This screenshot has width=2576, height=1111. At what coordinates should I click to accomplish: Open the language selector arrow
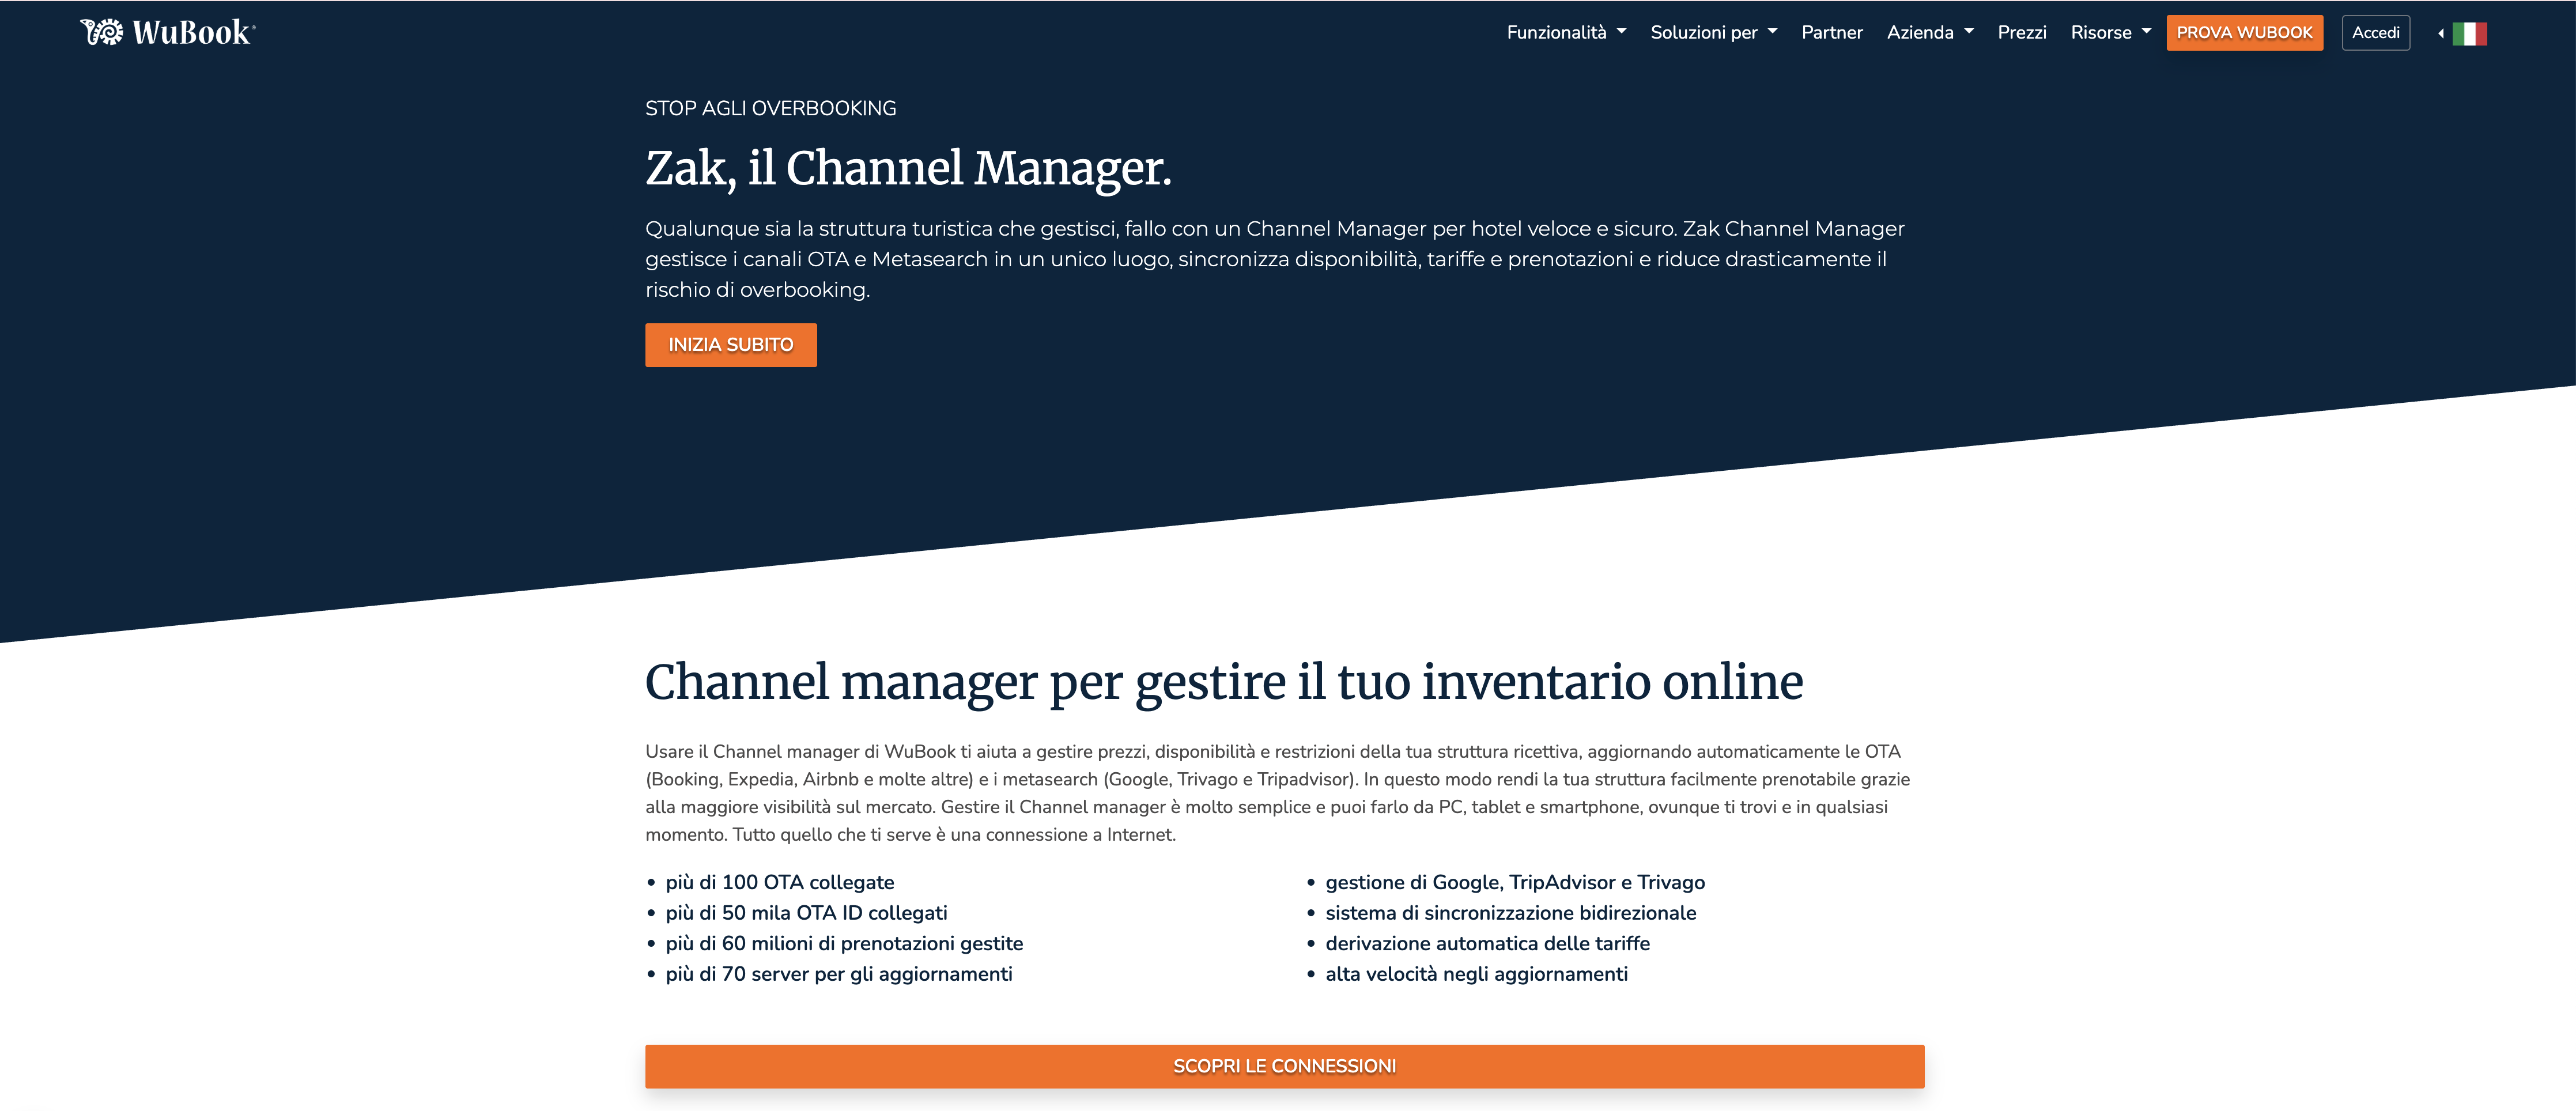[2441, 34]
